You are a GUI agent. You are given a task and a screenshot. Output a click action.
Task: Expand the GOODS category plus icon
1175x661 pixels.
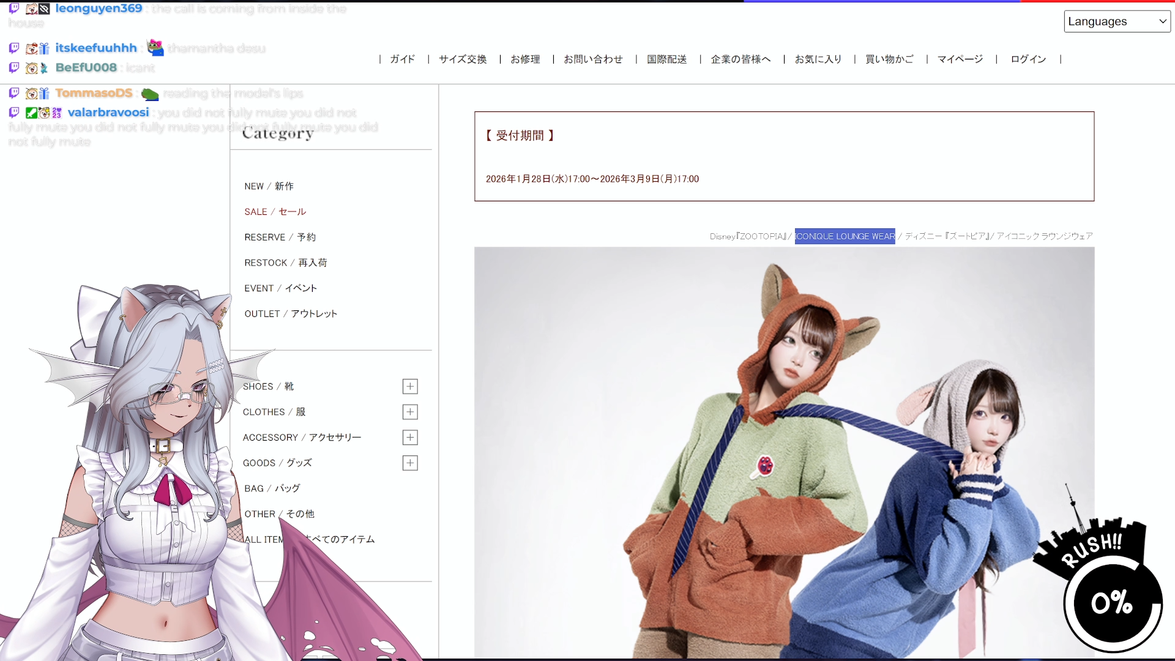pyautogui.click(x=410, y=463)
